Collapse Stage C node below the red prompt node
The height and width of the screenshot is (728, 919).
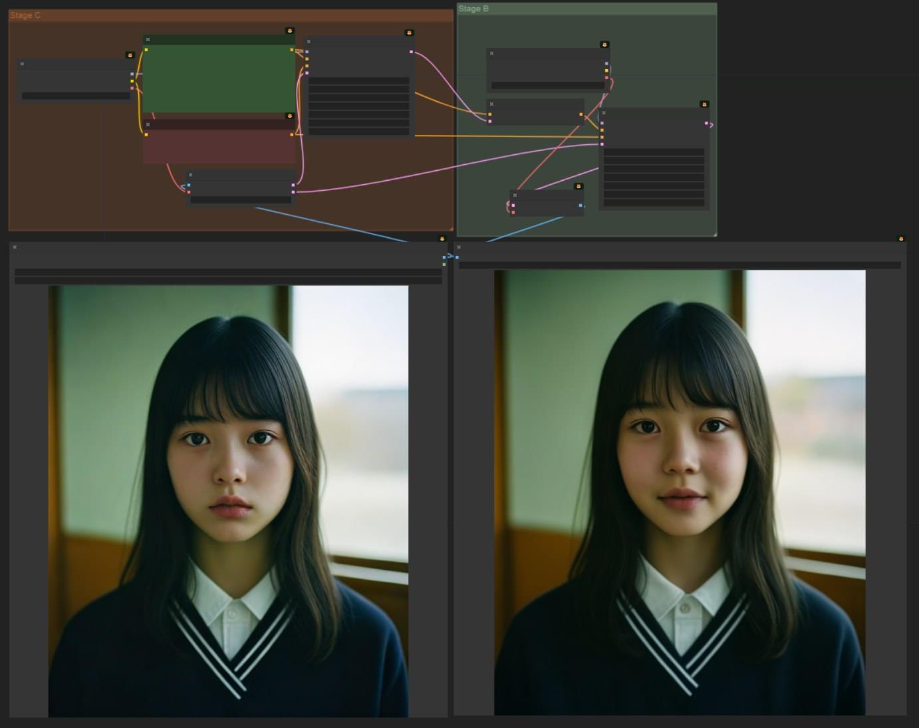click(191, 175)
